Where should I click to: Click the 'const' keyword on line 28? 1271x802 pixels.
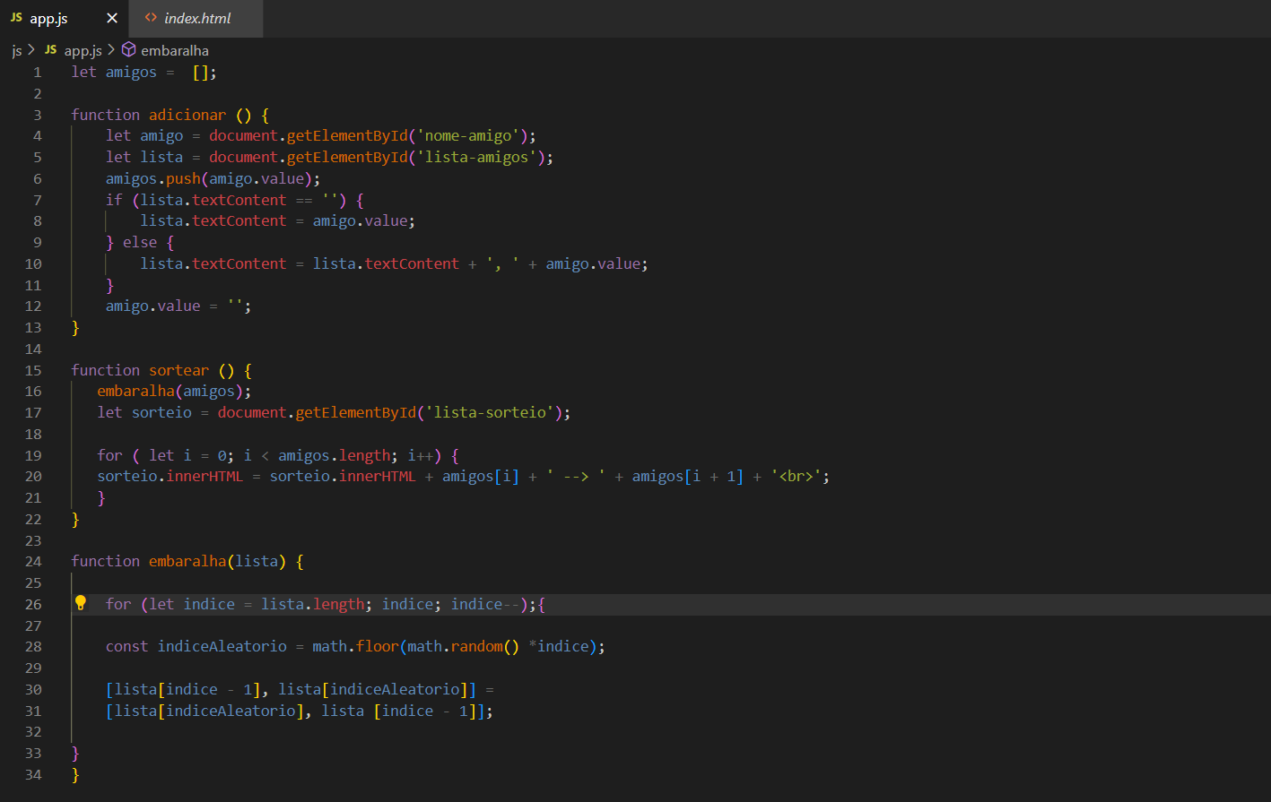coord(127,646)
